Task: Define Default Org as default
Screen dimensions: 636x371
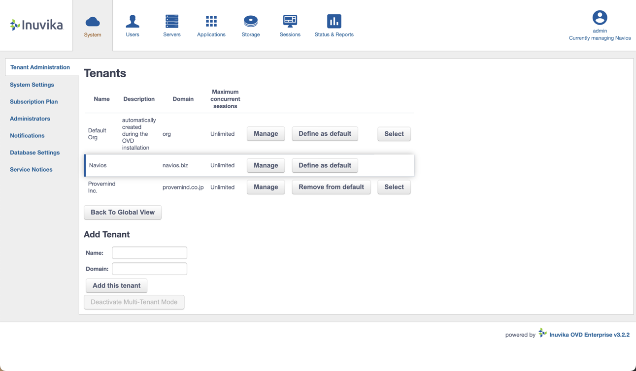Action: [x=325, y=134]
